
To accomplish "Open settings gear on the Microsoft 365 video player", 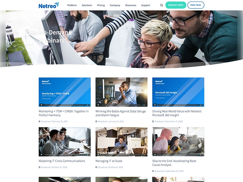I will click(x=201, y=105).
